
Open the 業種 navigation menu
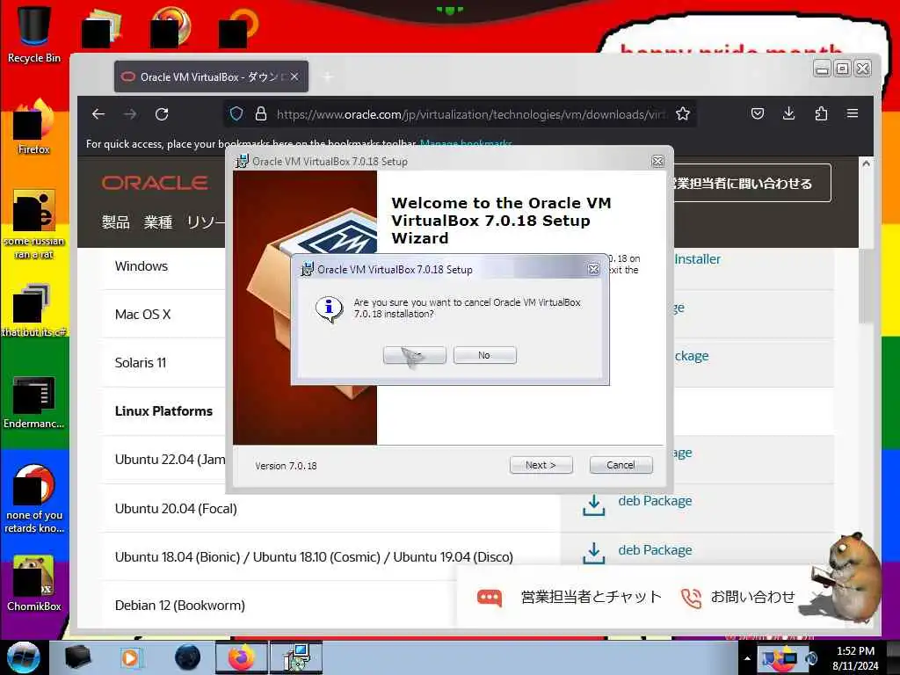(x=158, y=222)
